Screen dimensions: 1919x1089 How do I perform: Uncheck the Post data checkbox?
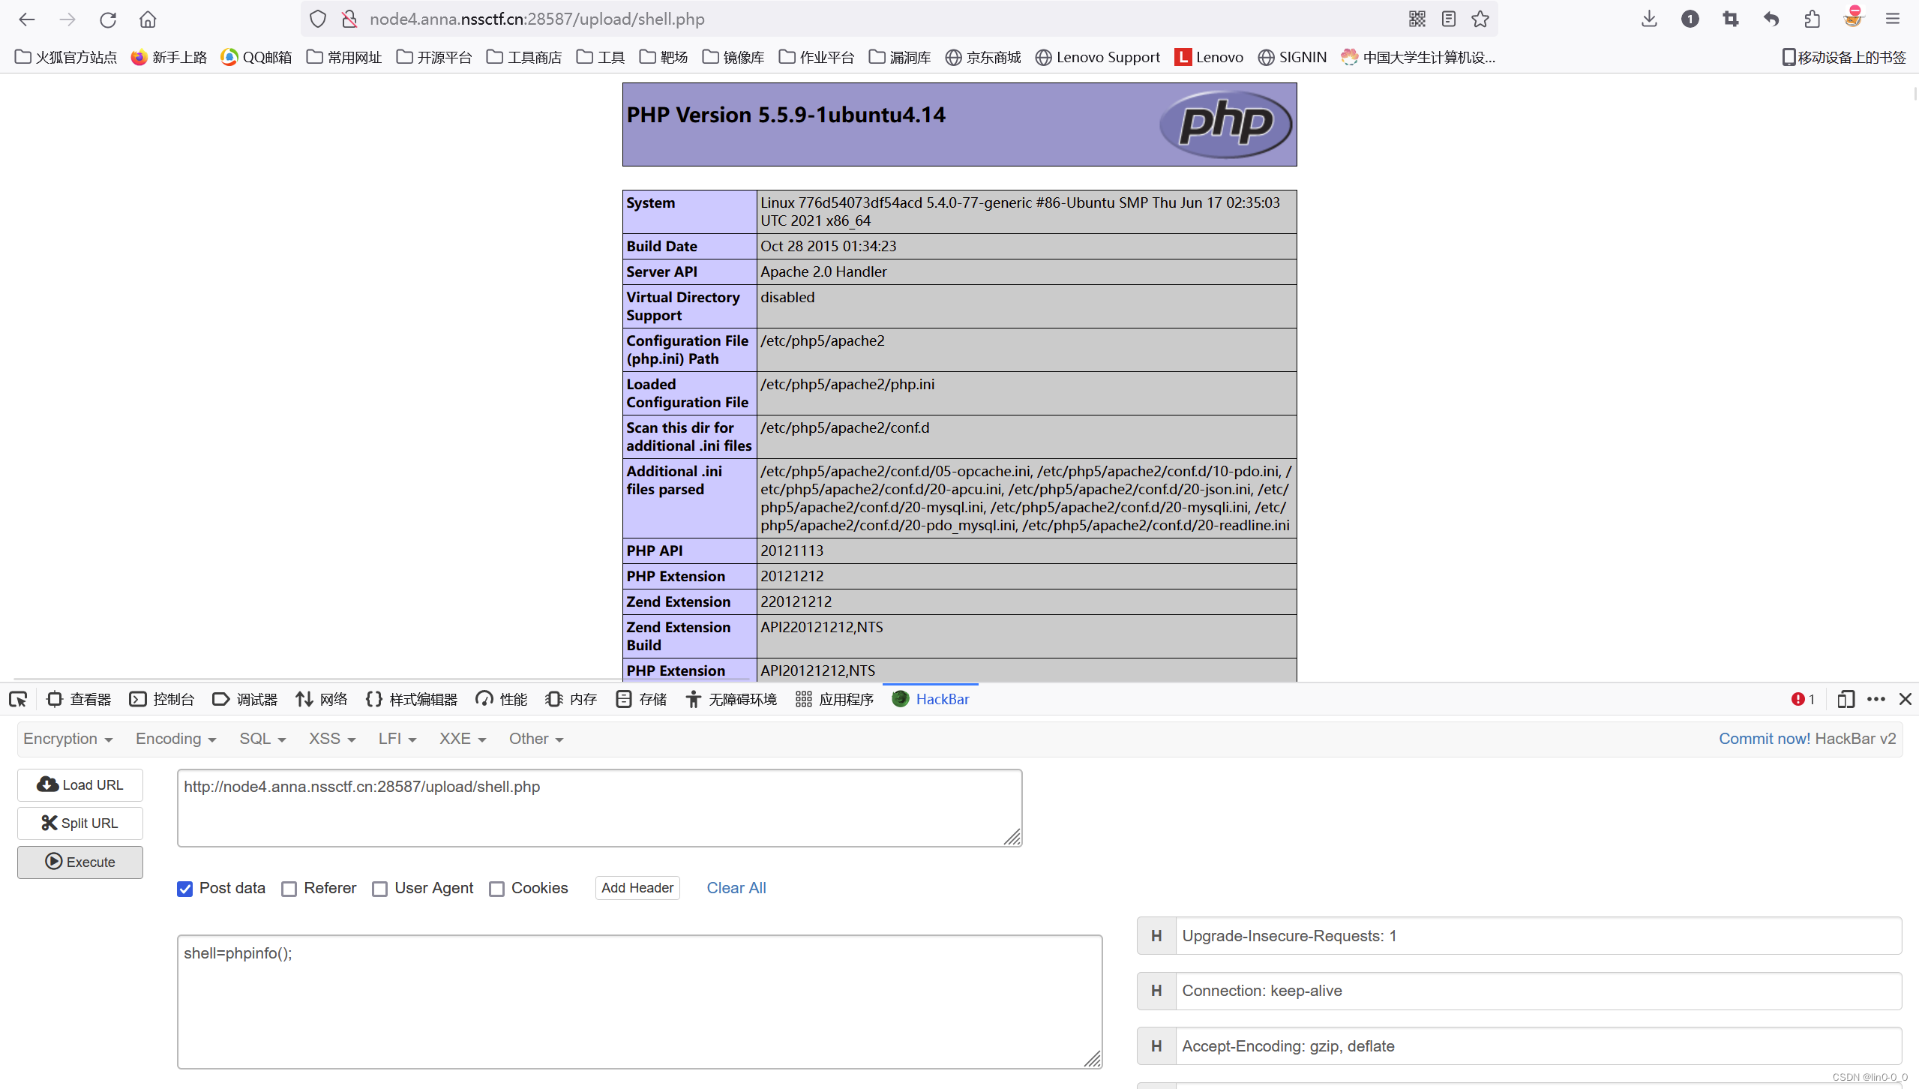[x=185, y=889]
